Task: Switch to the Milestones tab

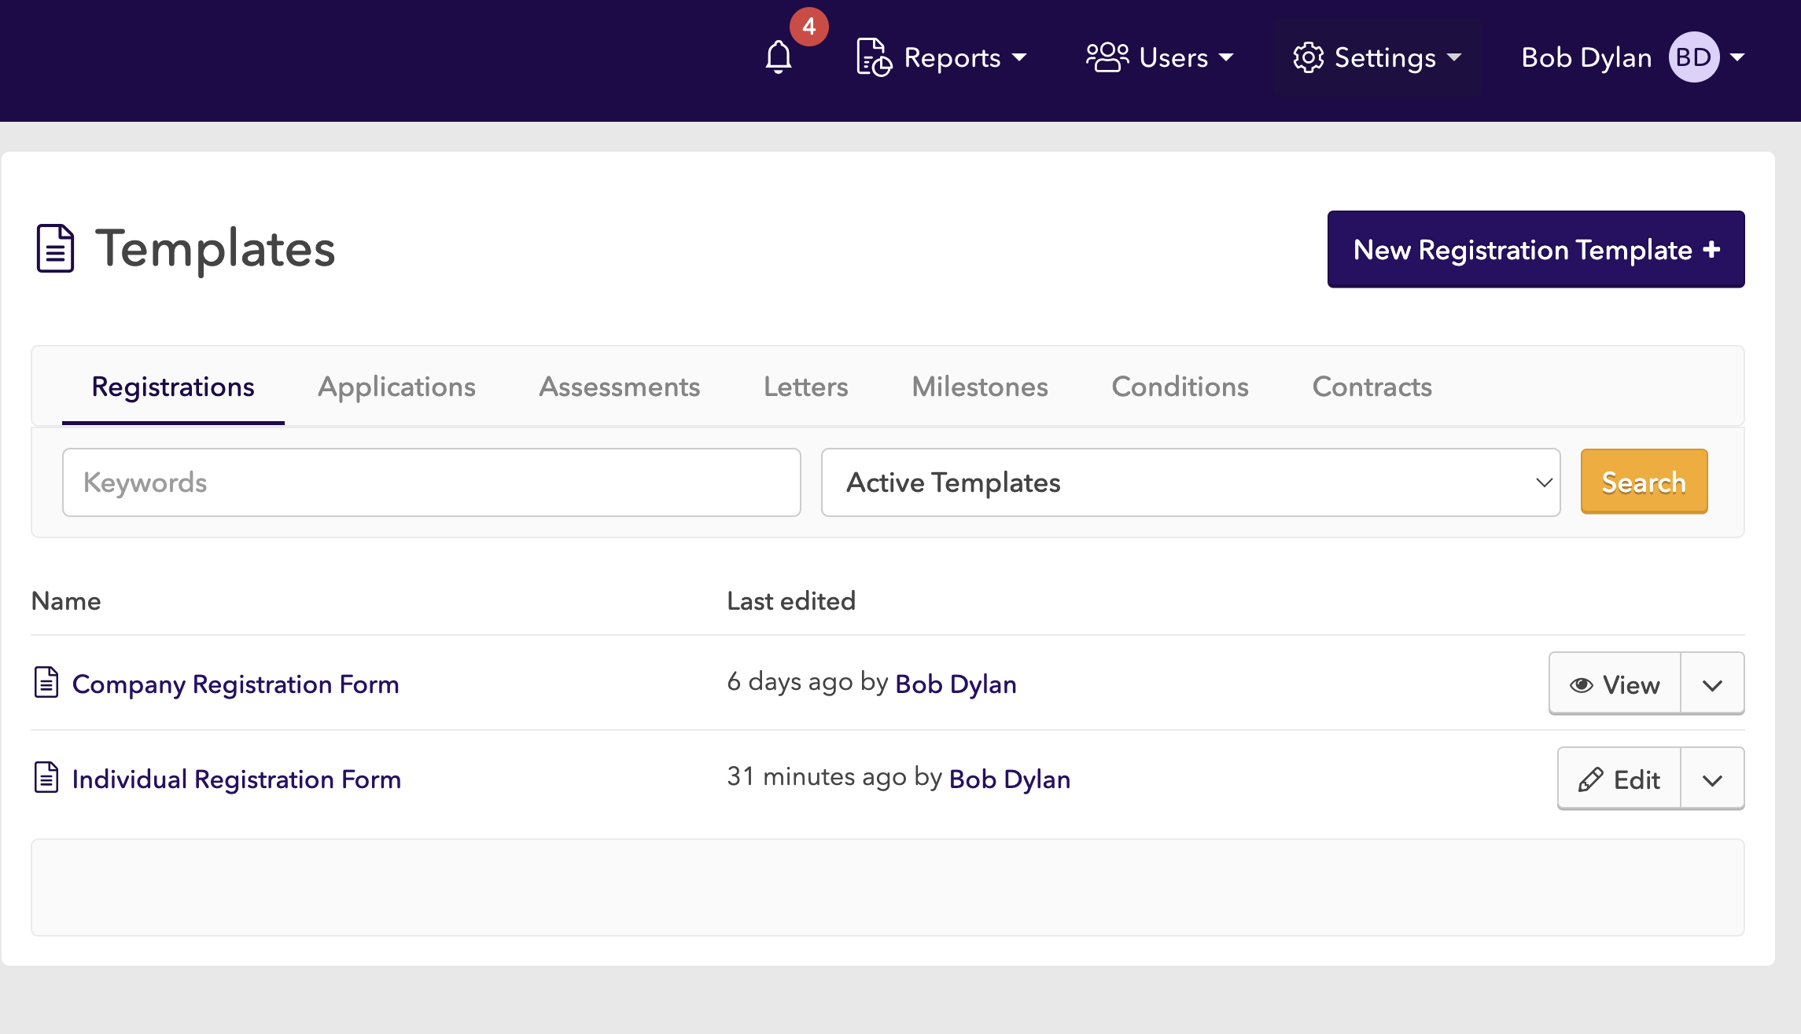Action: tap(979, 387)
